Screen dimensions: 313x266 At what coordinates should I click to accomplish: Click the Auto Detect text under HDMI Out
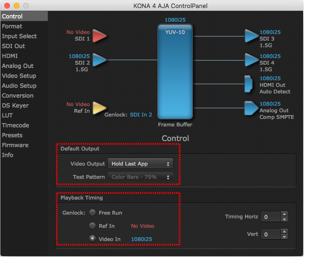pos(275,91)
